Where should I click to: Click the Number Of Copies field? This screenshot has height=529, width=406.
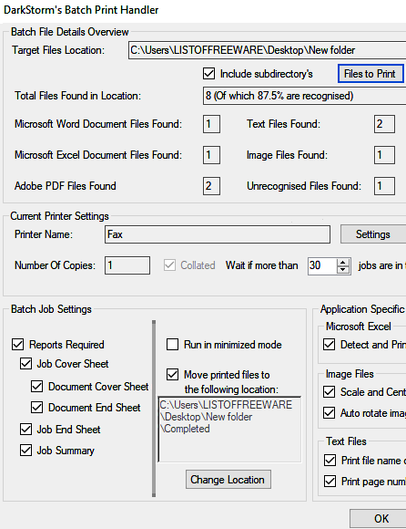tap(127, 265)
